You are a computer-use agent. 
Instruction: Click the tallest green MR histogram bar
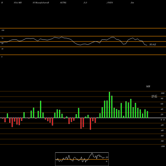(110, 105)
